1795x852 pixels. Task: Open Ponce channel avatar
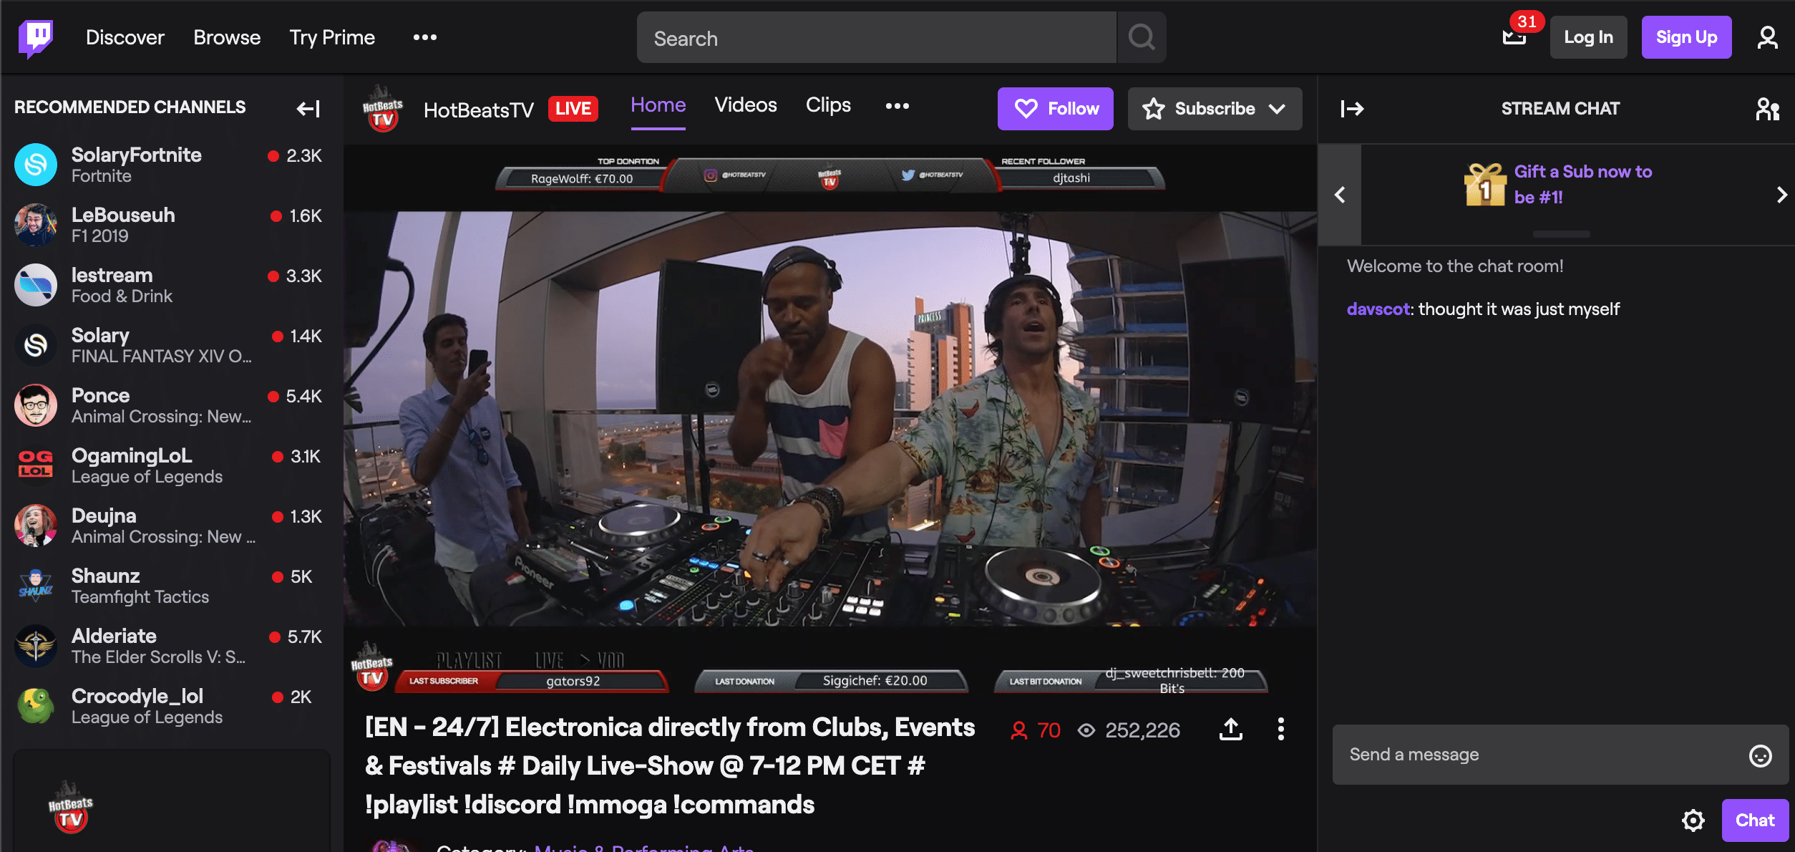click(36, 405)
